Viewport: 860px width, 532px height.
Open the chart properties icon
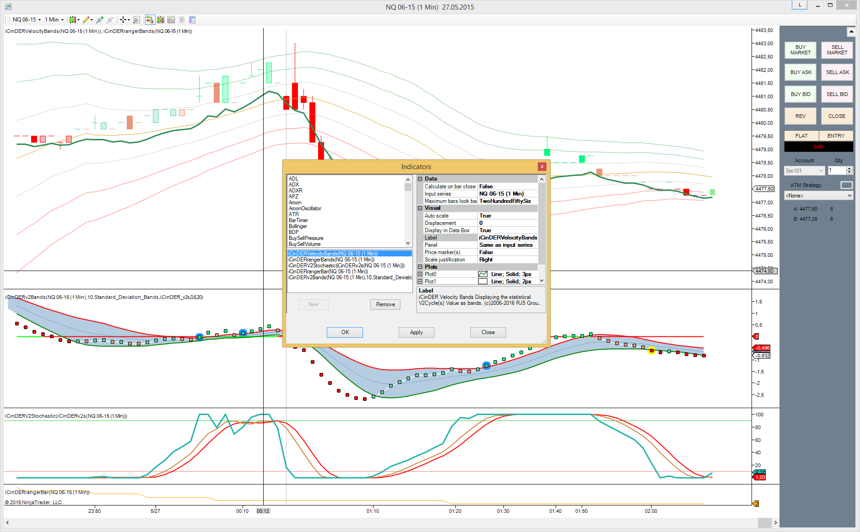coord(192,20)
